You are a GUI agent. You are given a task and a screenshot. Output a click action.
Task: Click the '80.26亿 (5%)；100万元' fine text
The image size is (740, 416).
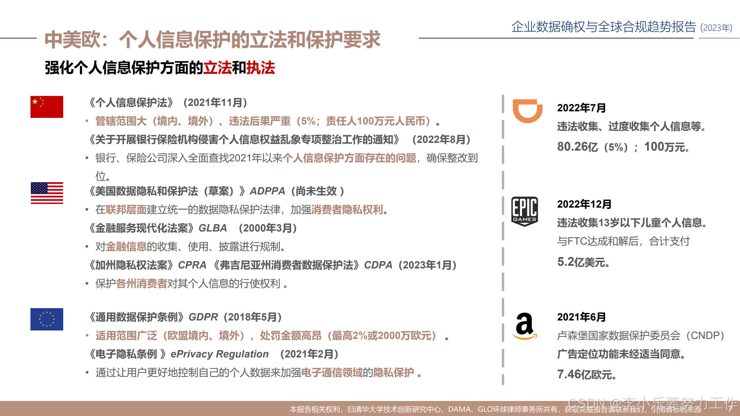[623, 147]
